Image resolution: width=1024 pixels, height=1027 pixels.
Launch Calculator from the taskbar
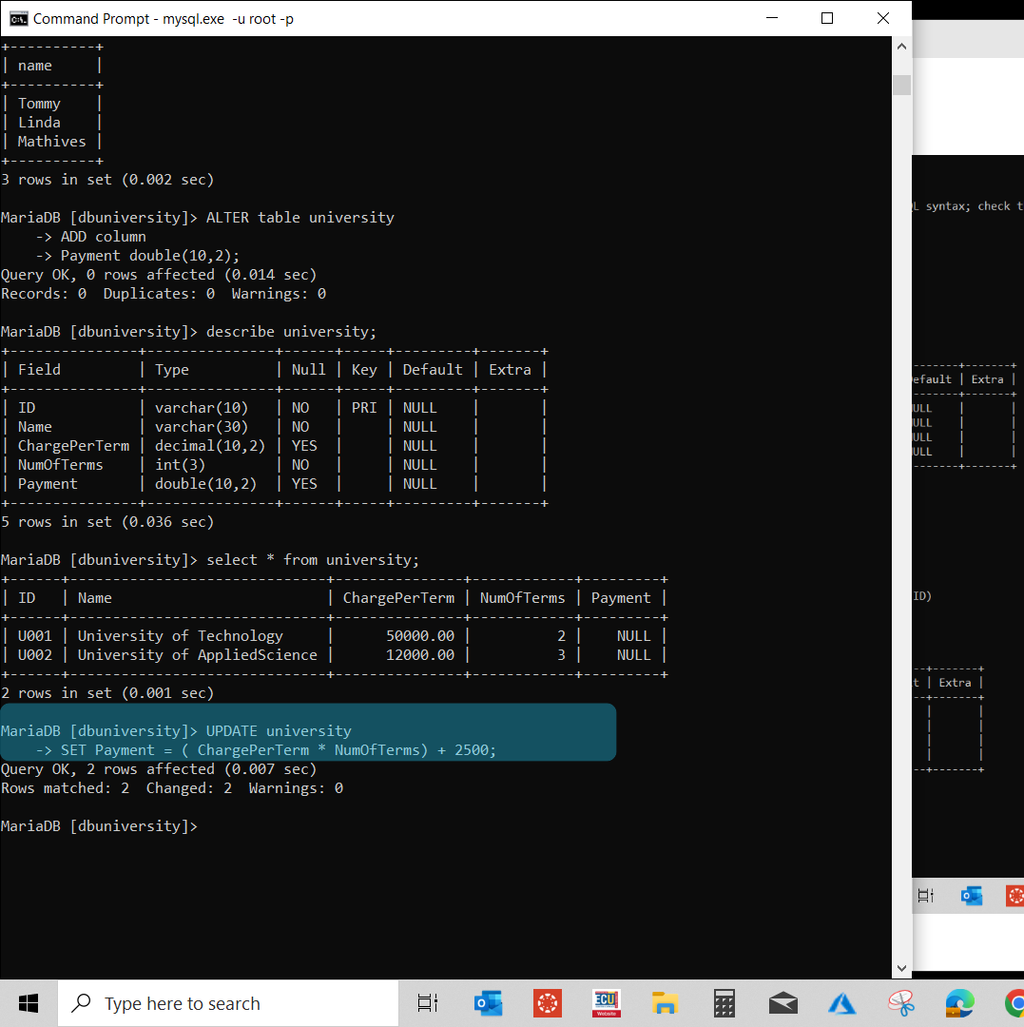(x=724, y=1002)
